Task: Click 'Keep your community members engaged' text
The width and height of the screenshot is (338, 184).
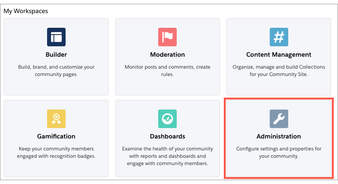Action: coord(56,152)
